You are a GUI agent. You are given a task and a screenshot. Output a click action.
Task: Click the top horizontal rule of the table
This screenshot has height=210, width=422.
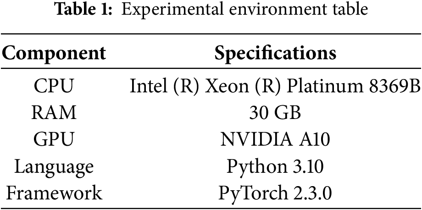click(211, 34)
